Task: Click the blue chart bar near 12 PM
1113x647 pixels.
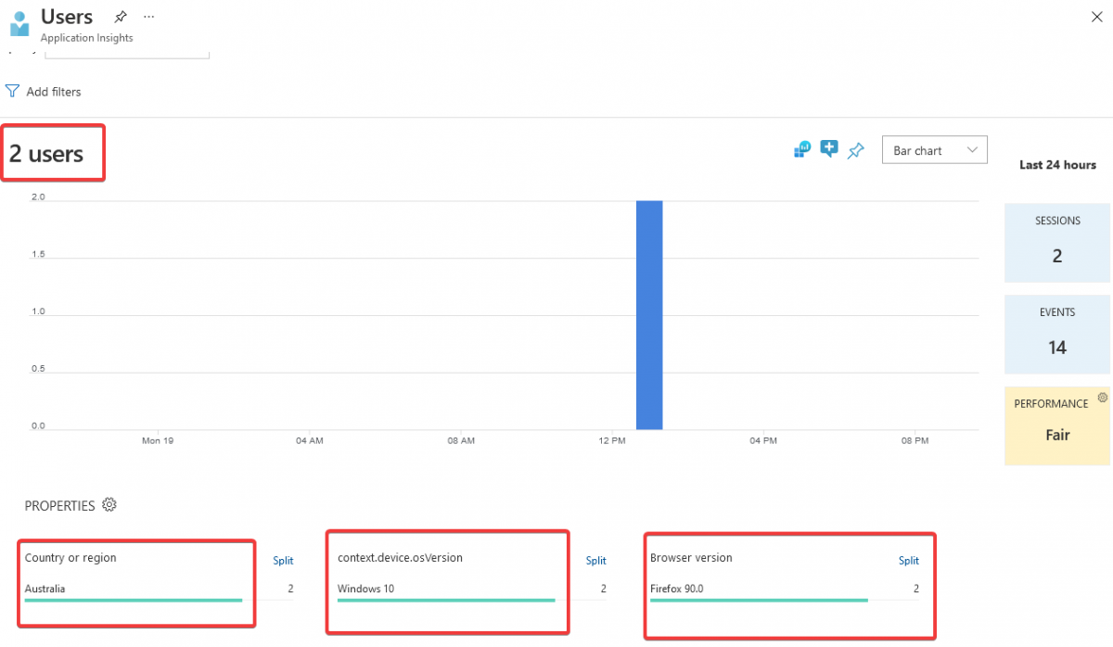Action: click(648, 315)
